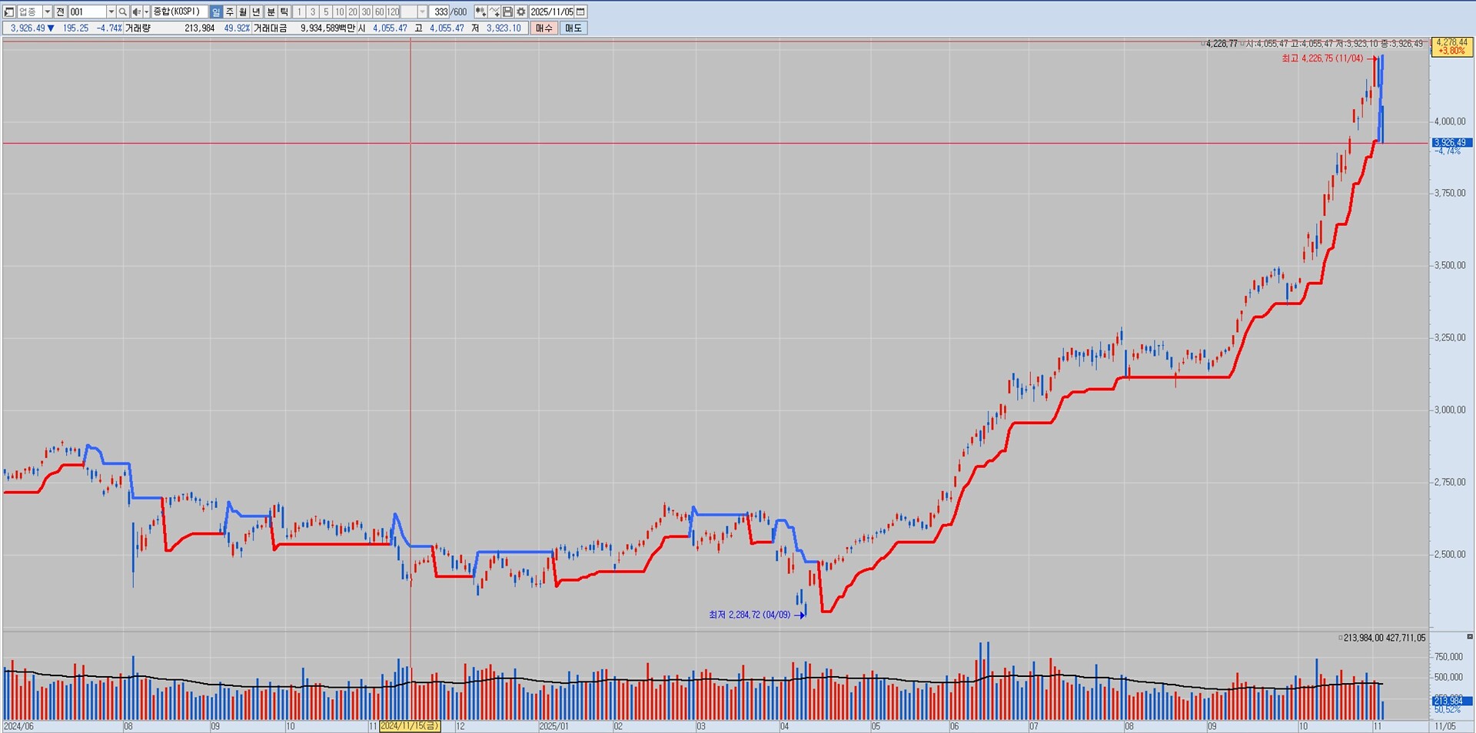The width and height of the screenshot is (1476, 733).
Task: Click the 2024/11/15(금) crosshair date marker
Action: click(x=410, y=726)
